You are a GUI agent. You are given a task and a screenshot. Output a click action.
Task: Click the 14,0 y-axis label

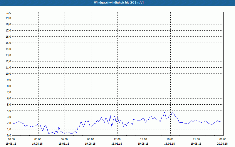click(8, 49)
